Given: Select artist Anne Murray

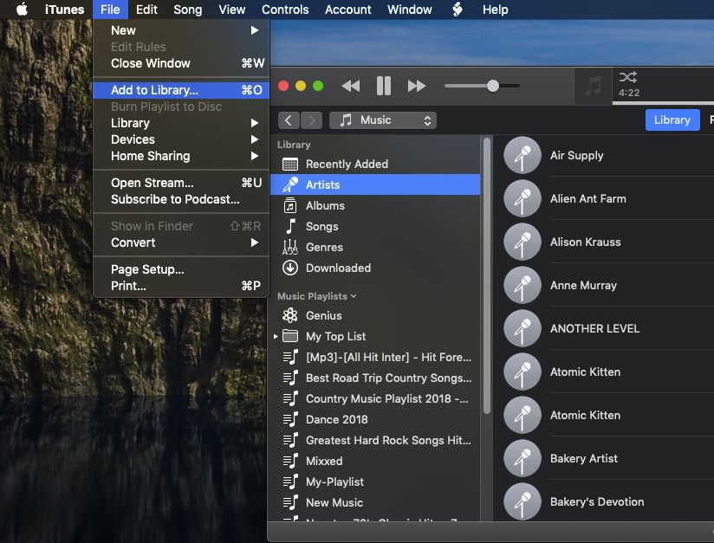Looking at the screenshot, I should click(x=608, y=286).
